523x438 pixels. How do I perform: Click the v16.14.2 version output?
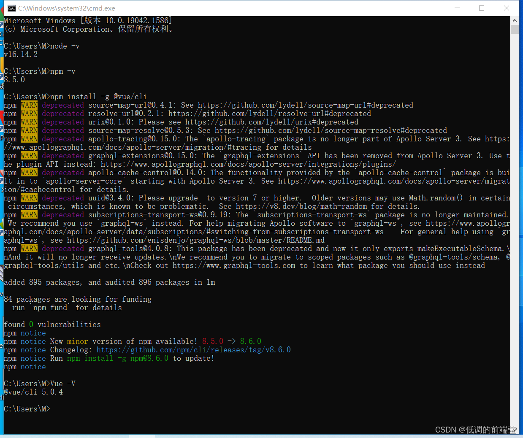[x=21, y=54]
